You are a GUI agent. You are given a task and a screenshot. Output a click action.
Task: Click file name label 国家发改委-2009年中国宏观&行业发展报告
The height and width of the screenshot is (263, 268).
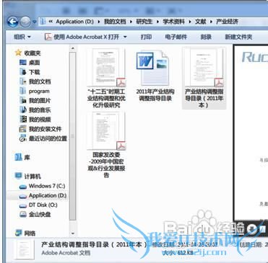click(x=106, y=165)
